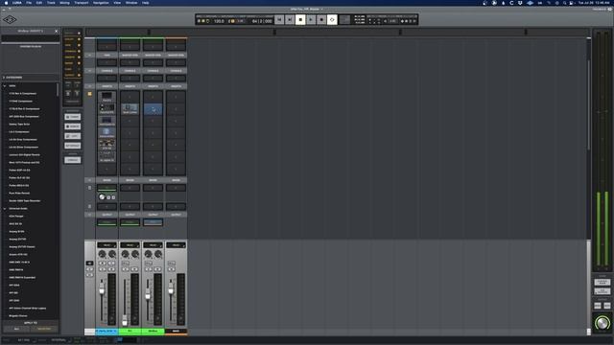The image size is (614, 345).
Task: Select Pure Plate Reverb in browser list
Action: (x=19, y=194)
